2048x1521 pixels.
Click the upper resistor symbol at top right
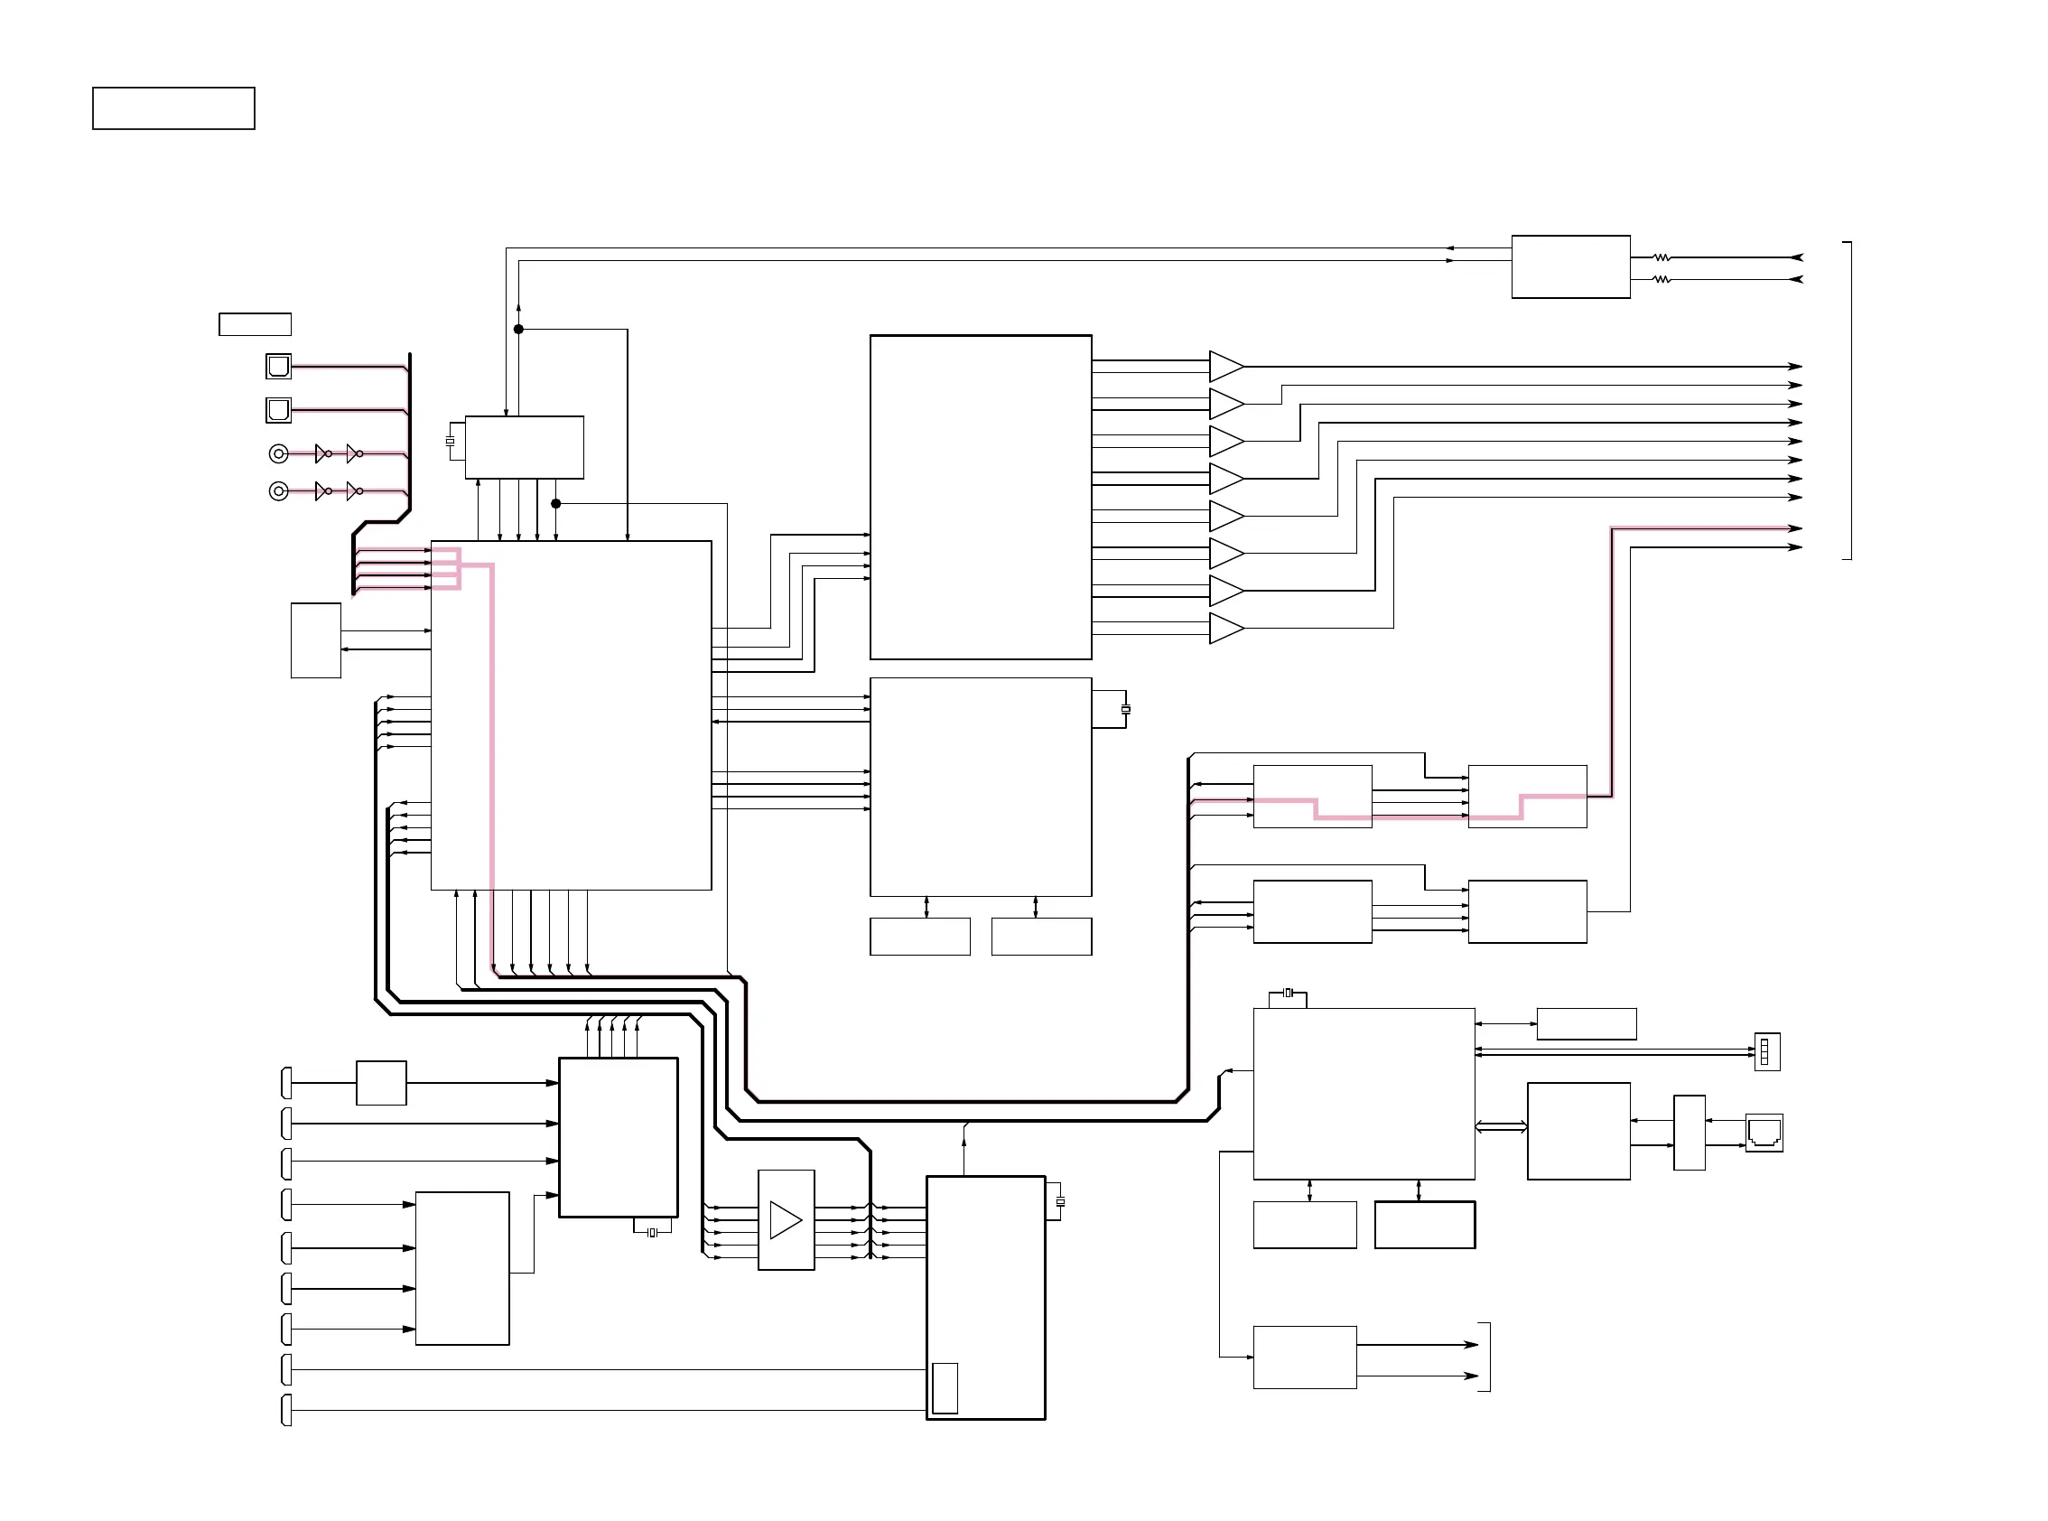(x=1662, y=257)
